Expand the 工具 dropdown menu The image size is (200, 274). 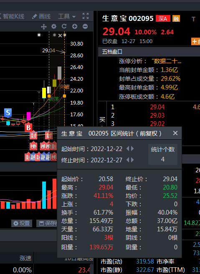click(67, 17)
